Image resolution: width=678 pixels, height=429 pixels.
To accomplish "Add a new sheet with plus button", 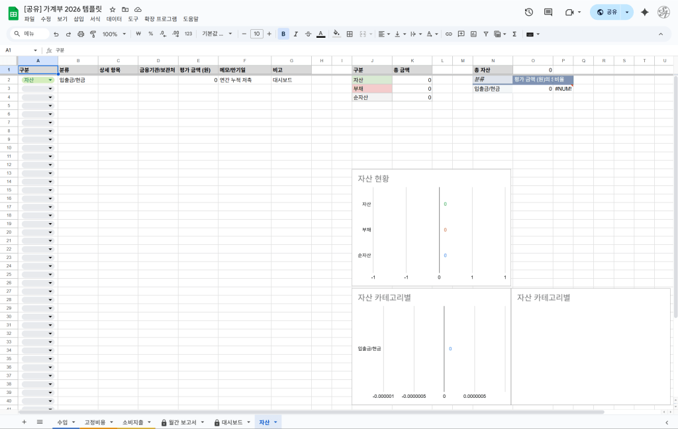I will pyautogui.click(x=24, y=422).
